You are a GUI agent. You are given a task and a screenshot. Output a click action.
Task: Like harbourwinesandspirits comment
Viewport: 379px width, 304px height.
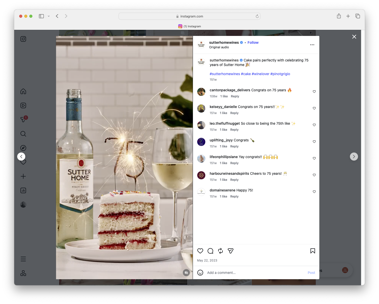[314, 175]
